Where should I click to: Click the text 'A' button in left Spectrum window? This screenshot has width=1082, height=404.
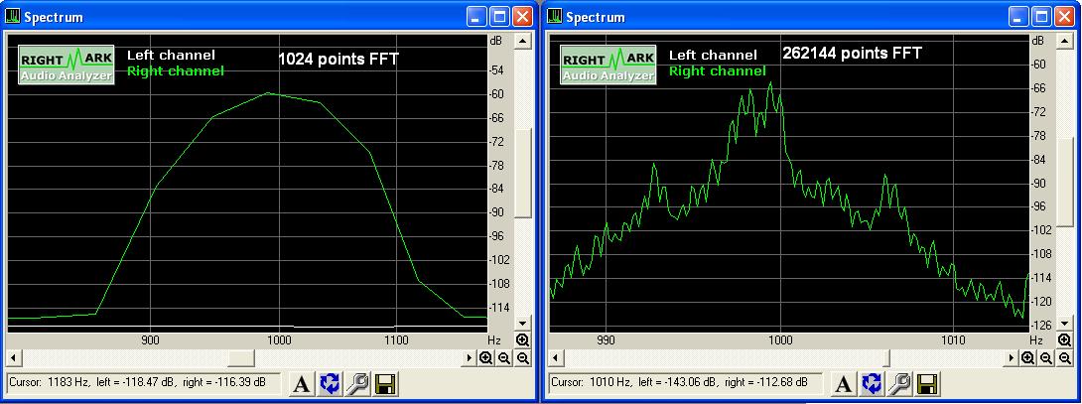(x=300, y=384)
